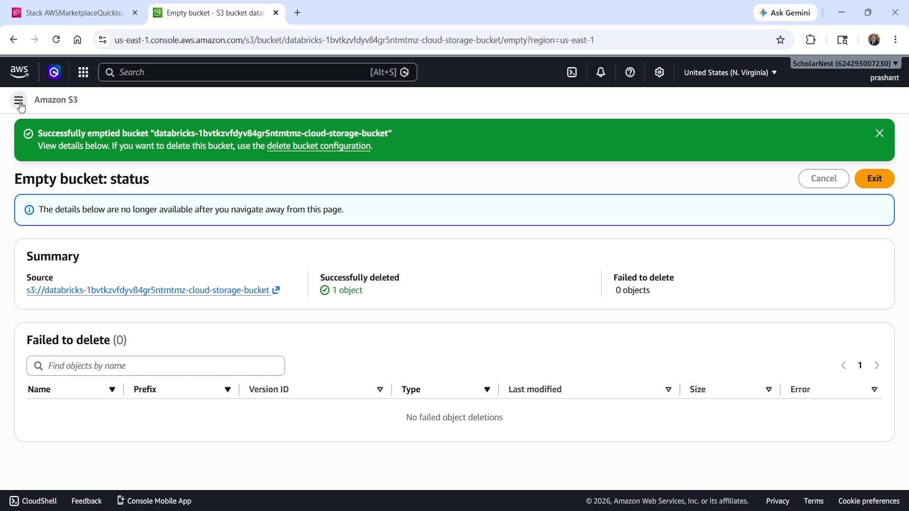909x511 pixels.
Task: Expand the ScholarNest account menu
Action: tap(846, 63)
